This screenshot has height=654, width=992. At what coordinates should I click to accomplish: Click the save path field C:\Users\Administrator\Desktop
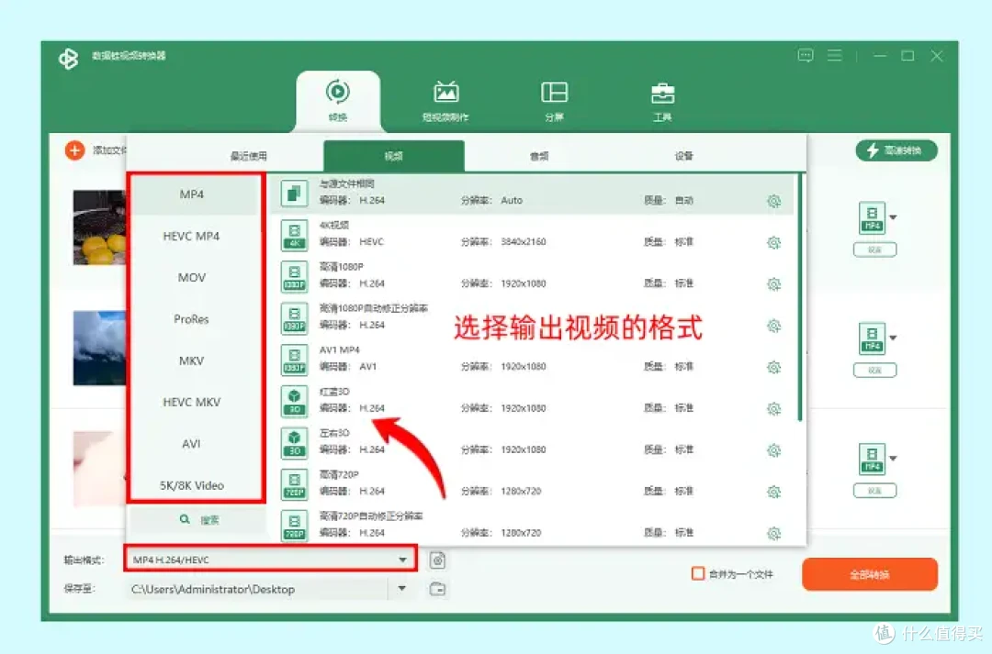tap(259, 589)
